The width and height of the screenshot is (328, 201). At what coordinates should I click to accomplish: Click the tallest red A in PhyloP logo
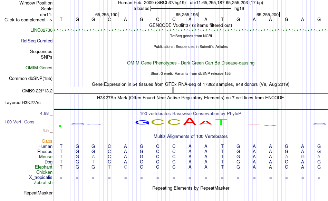pos(190,121)
